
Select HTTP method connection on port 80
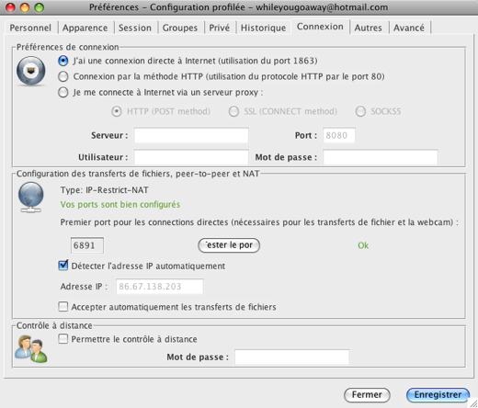click(63, 76)
